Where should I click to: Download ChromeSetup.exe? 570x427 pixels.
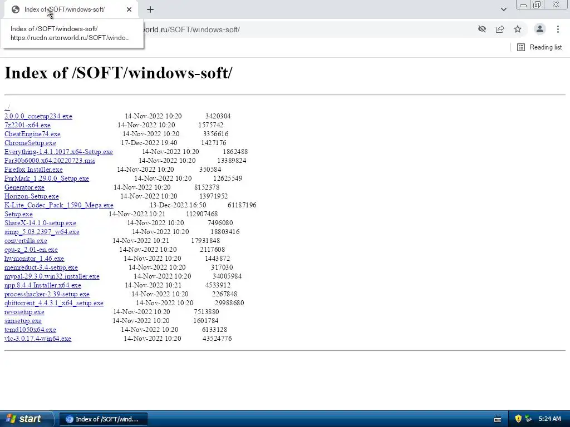[x=30, y=143]
